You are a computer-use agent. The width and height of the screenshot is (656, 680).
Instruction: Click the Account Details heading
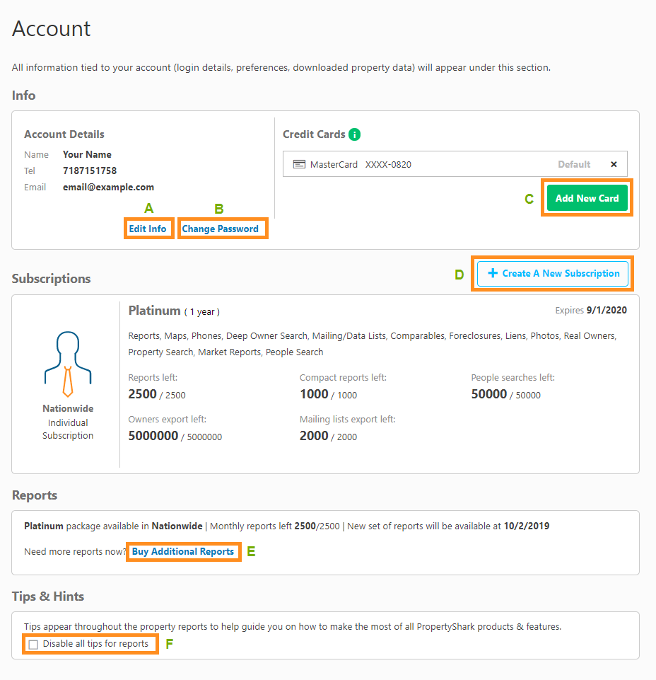pos(64,134)
